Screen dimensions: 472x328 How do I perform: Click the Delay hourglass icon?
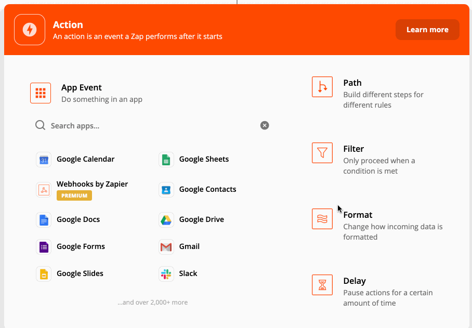pos(322,285)
